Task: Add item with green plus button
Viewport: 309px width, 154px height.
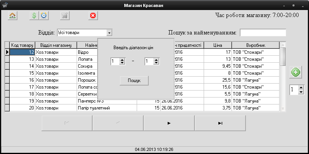Action: 295,72
